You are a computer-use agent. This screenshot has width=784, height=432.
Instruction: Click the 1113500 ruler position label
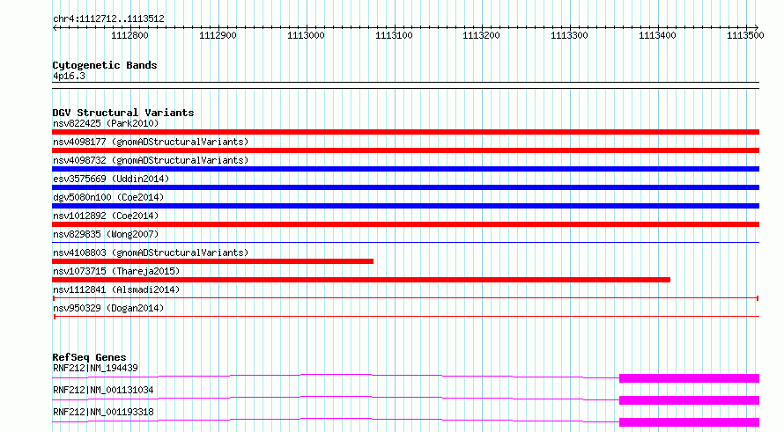[745, 35]
